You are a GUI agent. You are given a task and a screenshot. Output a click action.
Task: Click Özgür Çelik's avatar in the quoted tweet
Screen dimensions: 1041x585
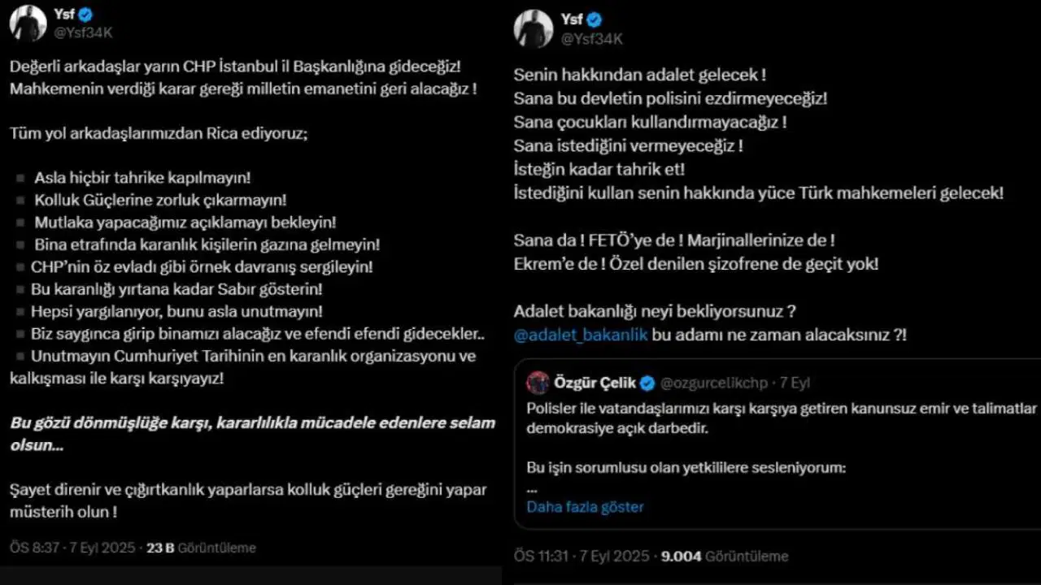(538, 383)
